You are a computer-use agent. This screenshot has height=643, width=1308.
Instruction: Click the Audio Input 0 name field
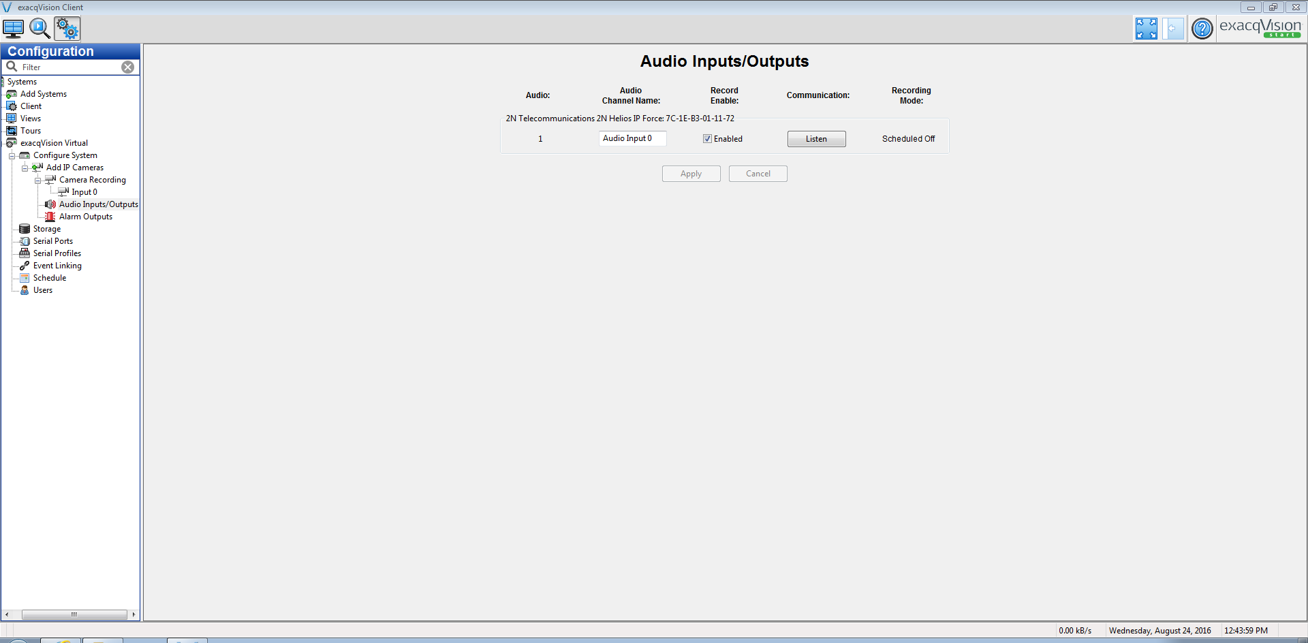632,138
